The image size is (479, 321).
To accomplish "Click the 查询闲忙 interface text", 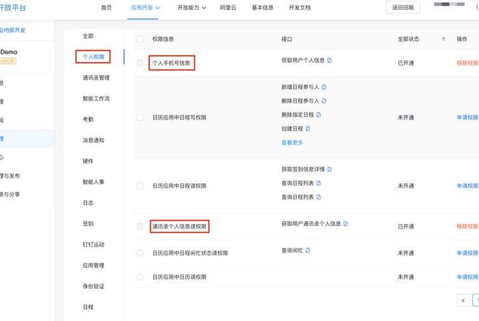I will tap(292, 250).
